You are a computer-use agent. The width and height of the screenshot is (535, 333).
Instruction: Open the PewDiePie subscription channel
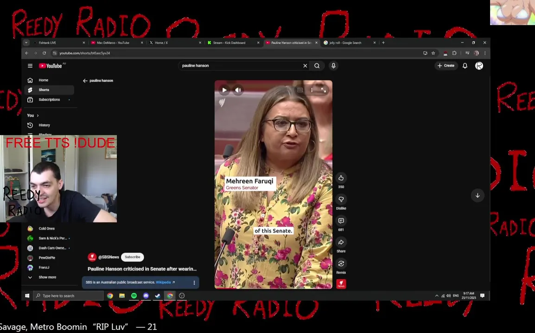tap(49, 258)
